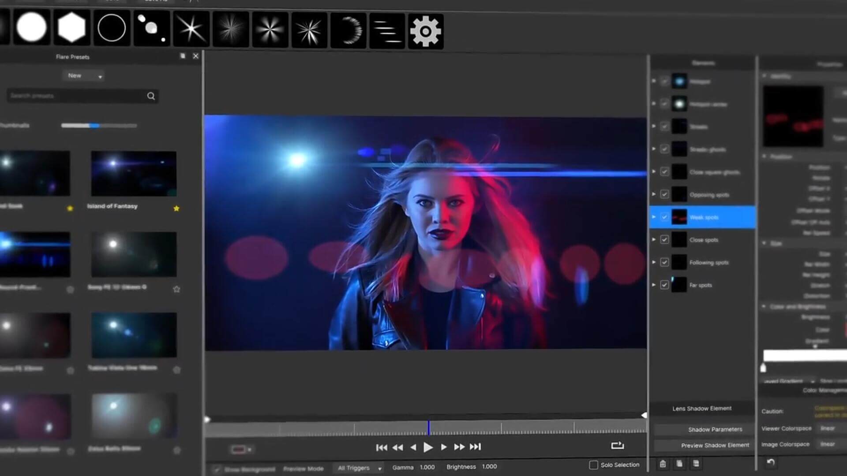The width and height of the screenshot is (847, 476).
Task: Adjust the preset thumbnails size slider
Action: coord(99,126)
